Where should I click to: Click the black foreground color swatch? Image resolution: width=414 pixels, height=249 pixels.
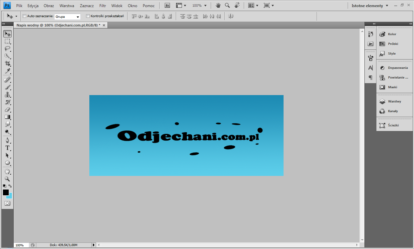[6, 192]
